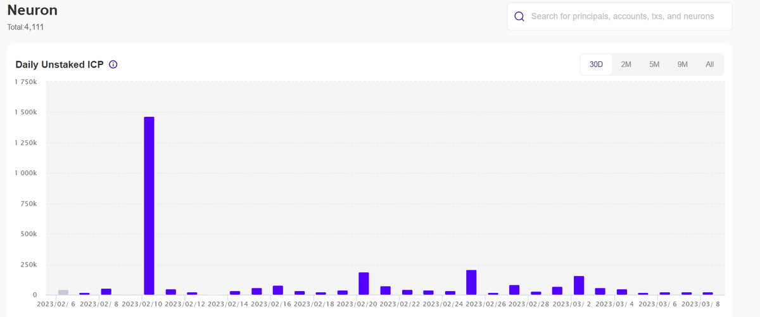Select the 2023/02/20 bar in the chart
The width and height of the screenshot is (760, 317).
364,284
